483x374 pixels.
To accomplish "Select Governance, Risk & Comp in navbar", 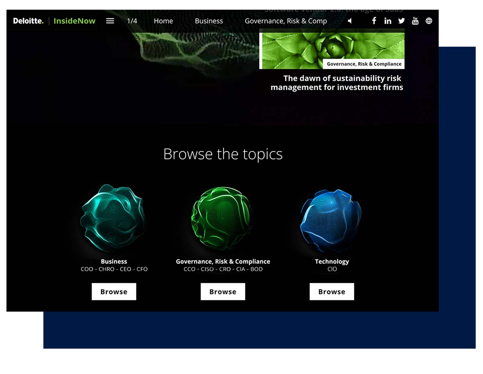I will [x=286, y=21].
